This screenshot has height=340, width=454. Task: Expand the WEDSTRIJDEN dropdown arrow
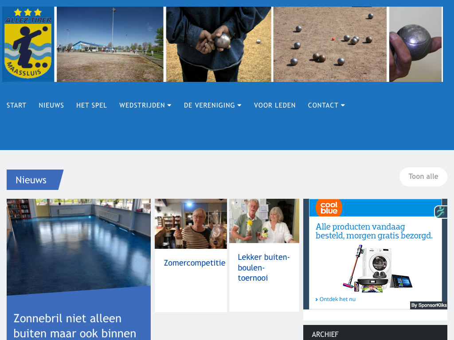coord(169,105)
